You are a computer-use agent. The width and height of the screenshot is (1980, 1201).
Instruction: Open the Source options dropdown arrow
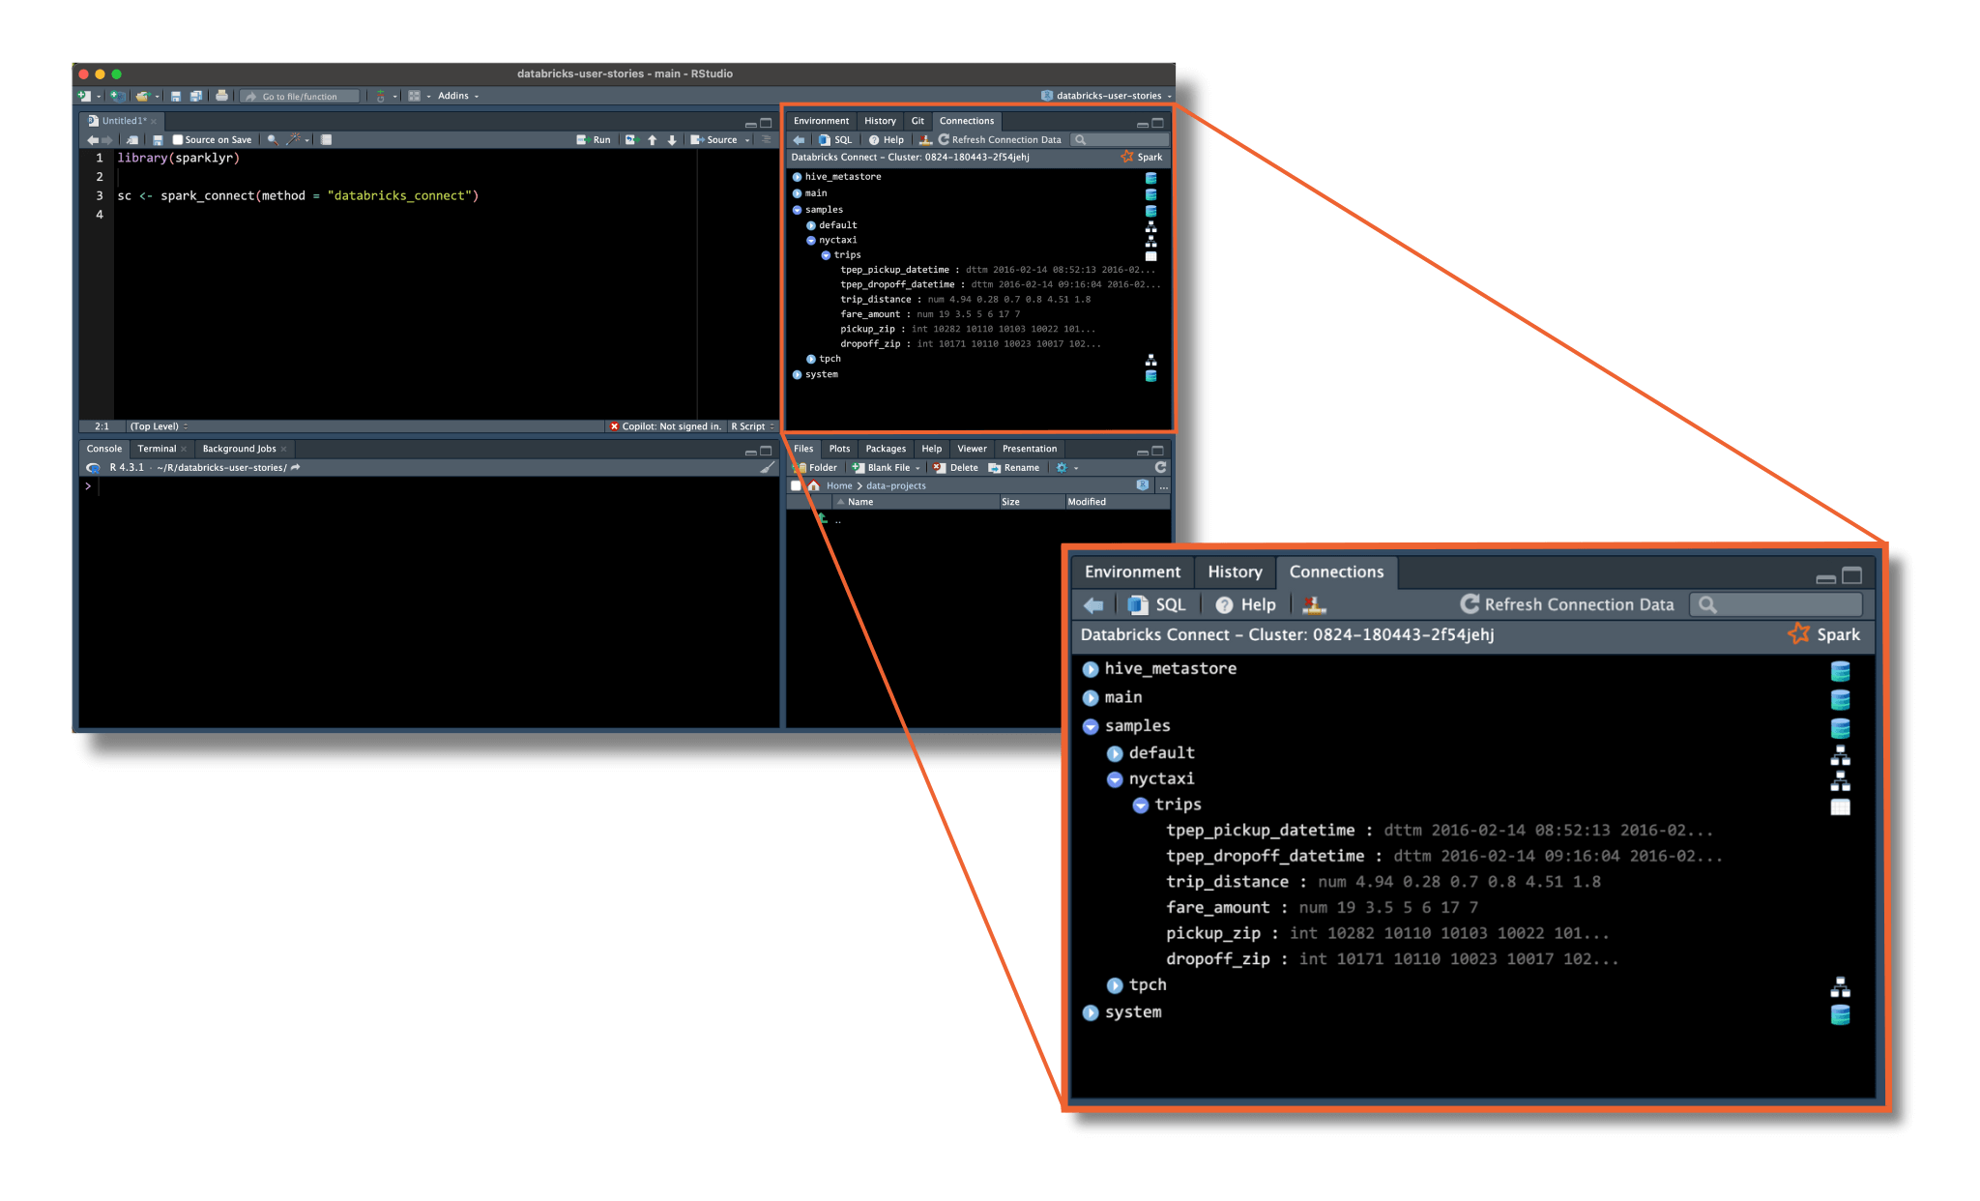tap(747, 140)
